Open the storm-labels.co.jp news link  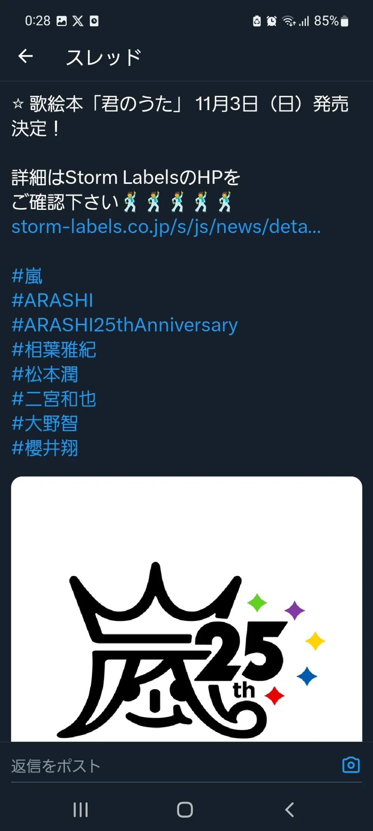(x=166, y=227)
